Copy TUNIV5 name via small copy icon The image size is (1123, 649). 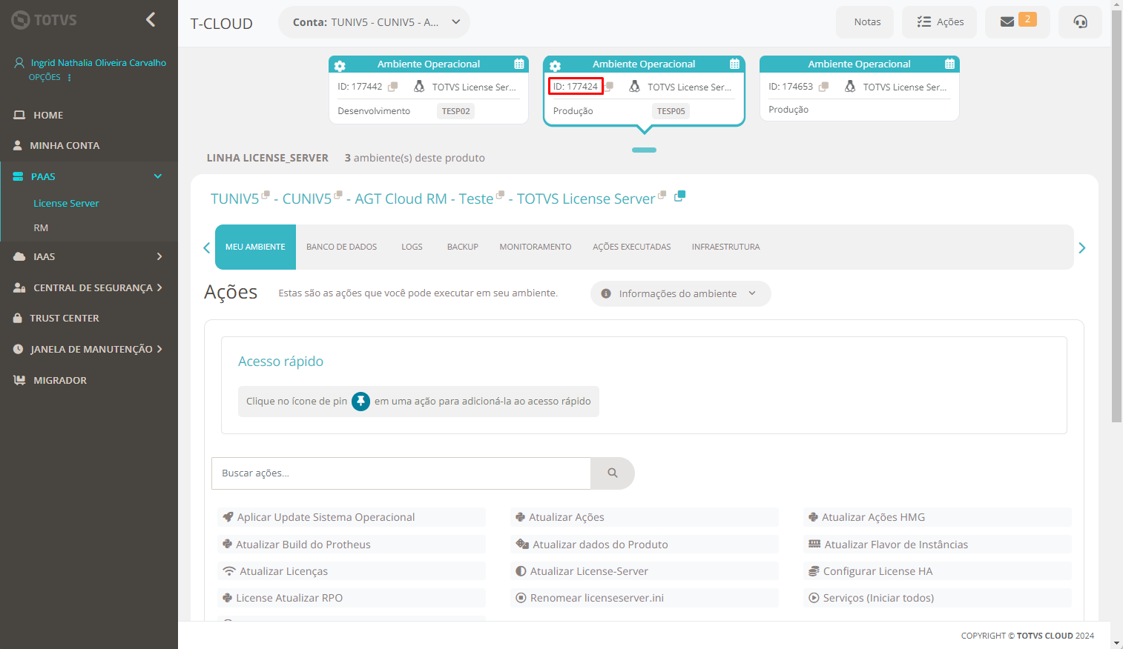266,195
